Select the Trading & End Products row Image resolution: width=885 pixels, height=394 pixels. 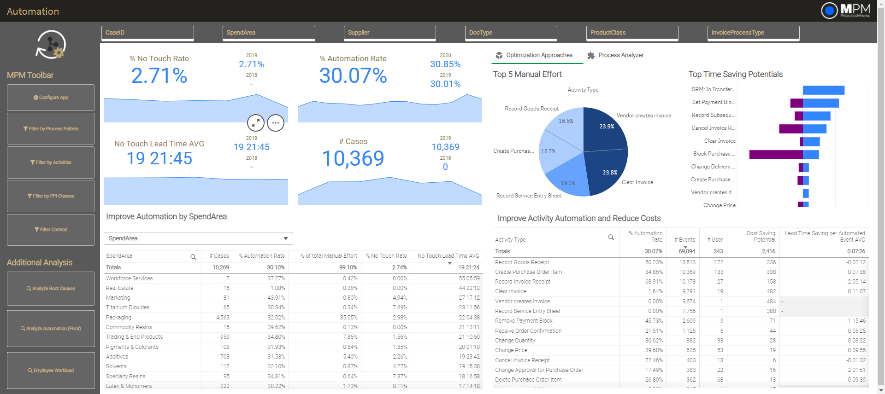point(293,337)
